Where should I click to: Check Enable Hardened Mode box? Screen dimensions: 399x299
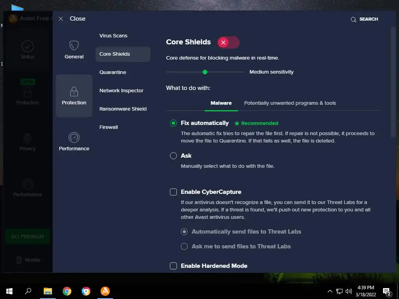173,266
